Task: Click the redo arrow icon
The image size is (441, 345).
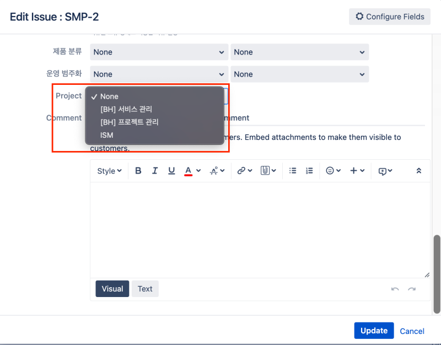Action: pos(412,289)
